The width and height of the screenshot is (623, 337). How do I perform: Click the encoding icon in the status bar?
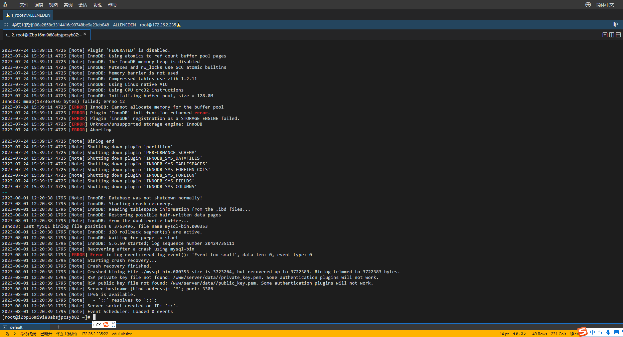coord(572,334)
